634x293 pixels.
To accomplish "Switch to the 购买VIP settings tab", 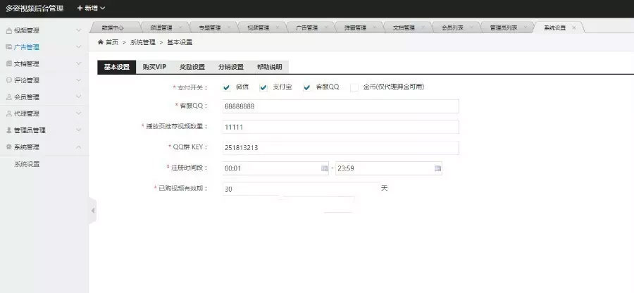I will point(154,67).
